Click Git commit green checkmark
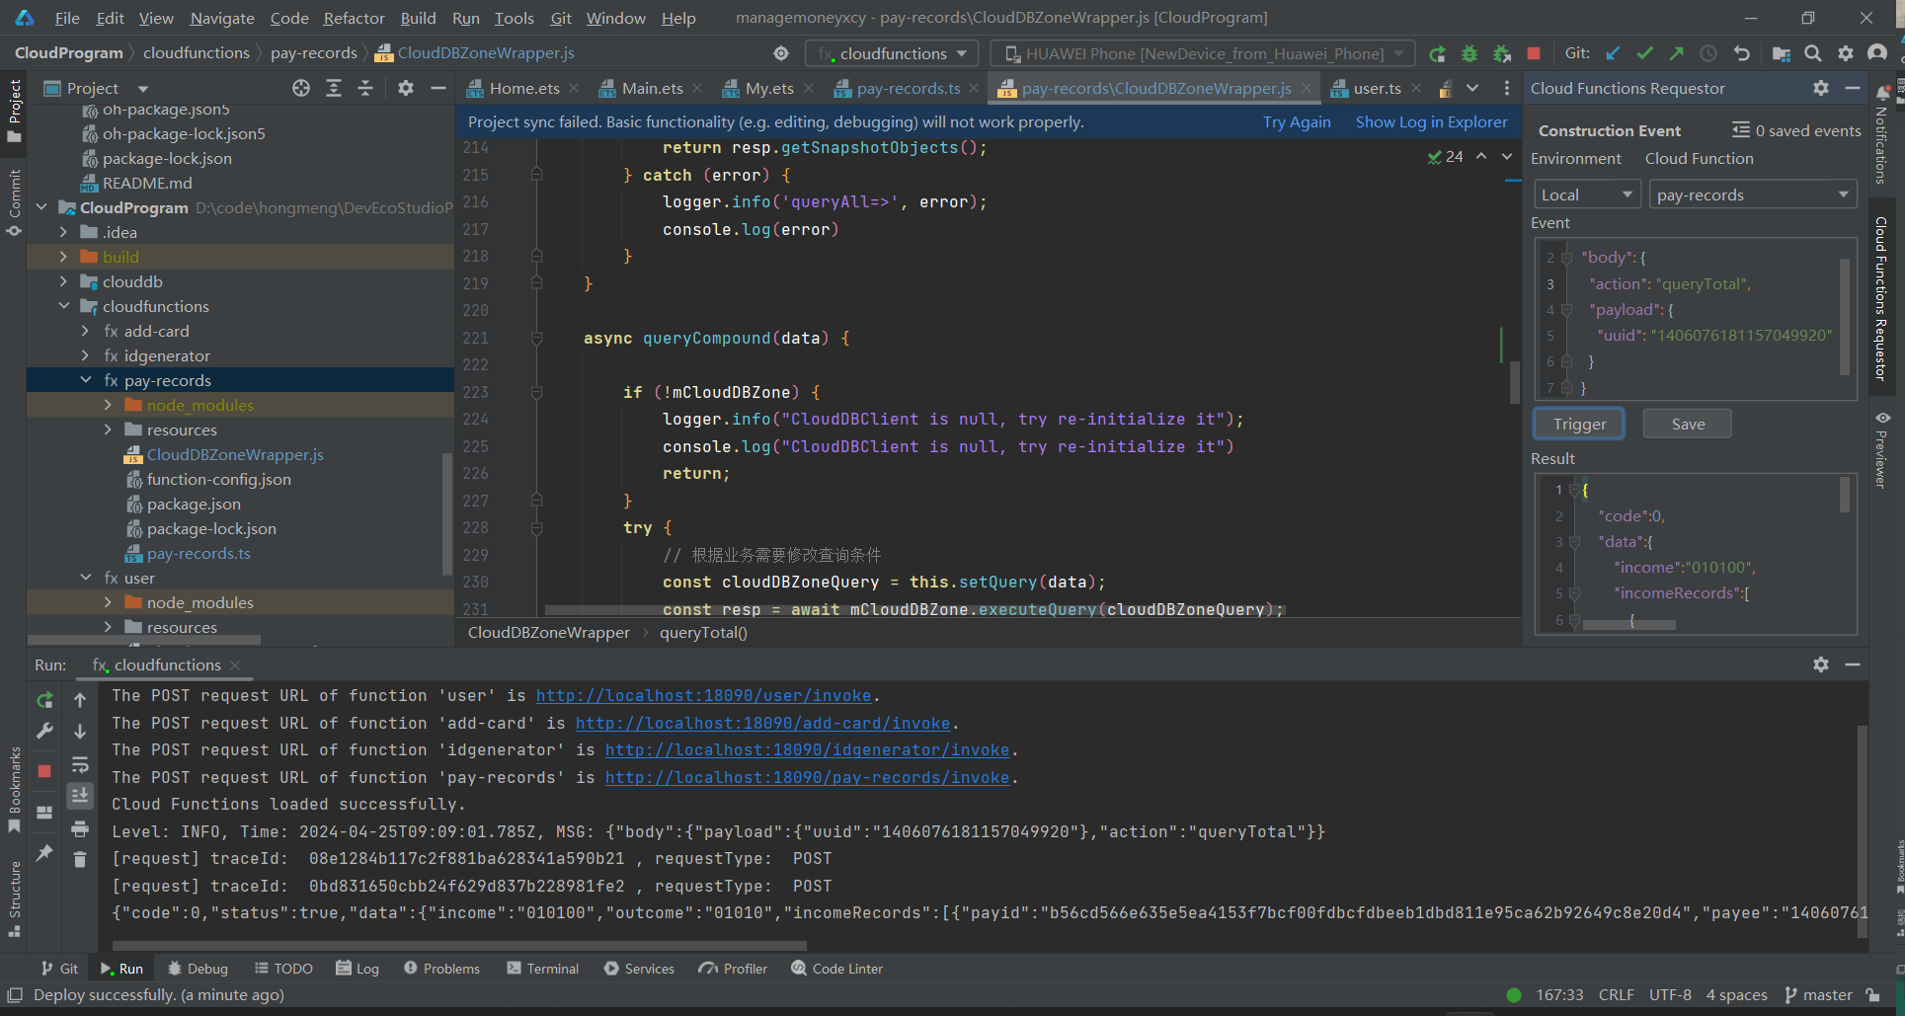Screen dimensions: 1905x1016 1645,53
